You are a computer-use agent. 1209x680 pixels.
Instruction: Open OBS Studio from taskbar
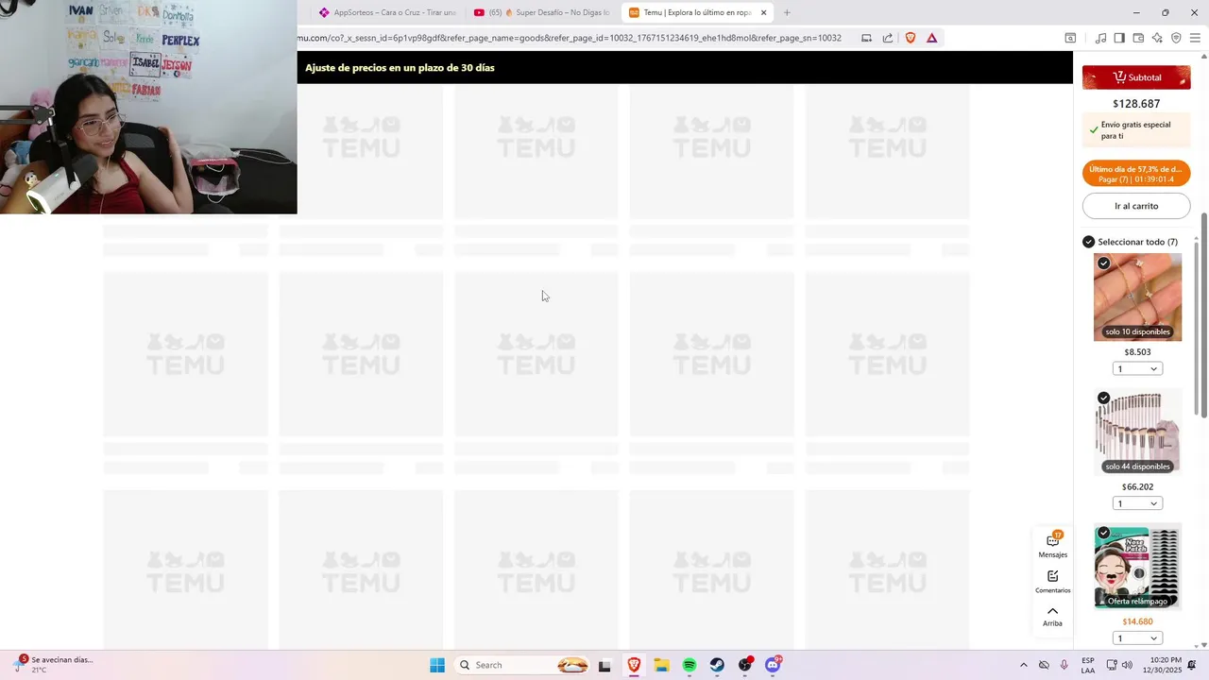(745, 665)
